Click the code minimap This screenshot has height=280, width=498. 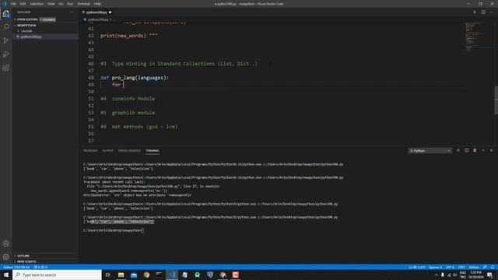(479, 37)
